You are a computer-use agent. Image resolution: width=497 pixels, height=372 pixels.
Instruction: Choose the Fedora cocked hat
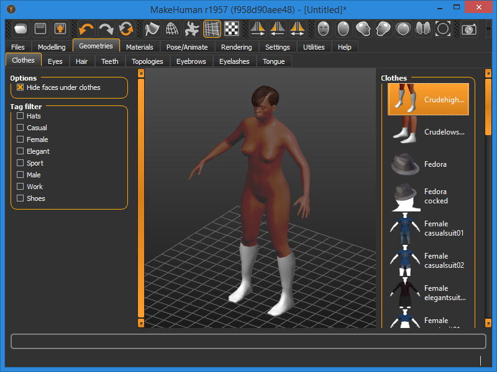pos(428,196)
